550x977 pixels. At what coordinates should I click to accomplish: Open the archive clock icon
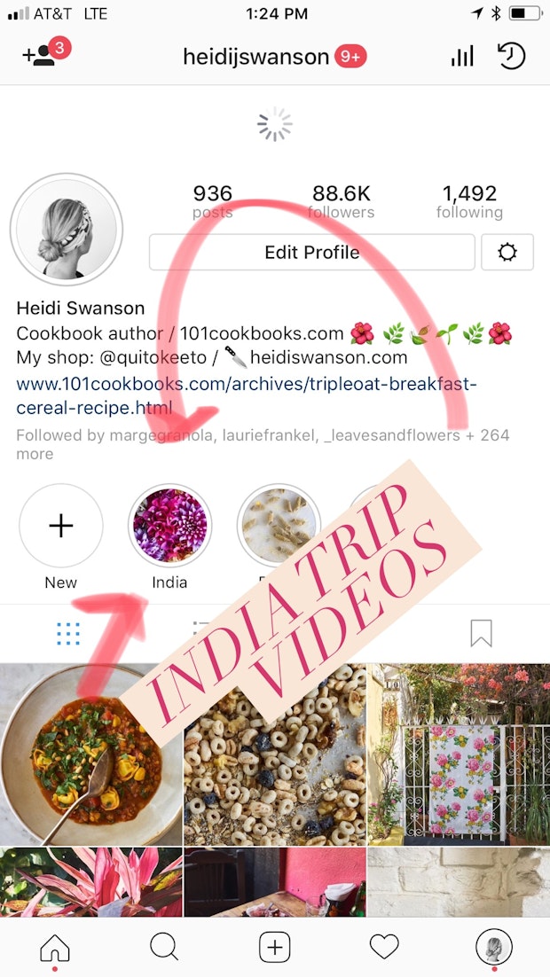511,56
